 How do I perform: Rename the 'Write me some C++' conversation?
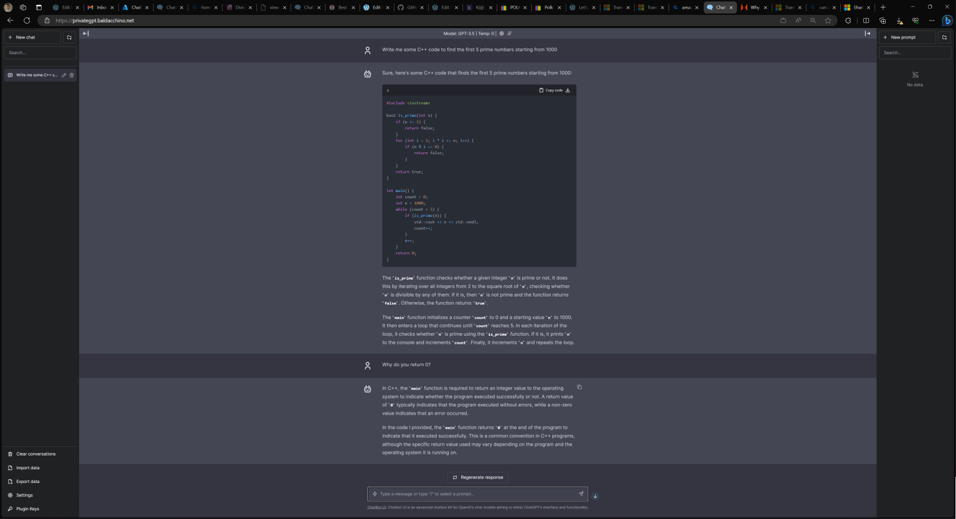[x=63, y=75]
